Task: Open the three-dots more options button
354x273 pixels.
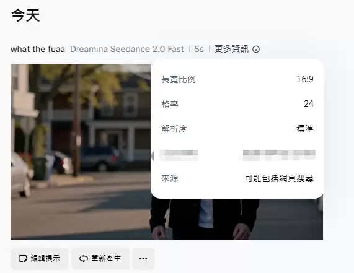Action: 143,258
